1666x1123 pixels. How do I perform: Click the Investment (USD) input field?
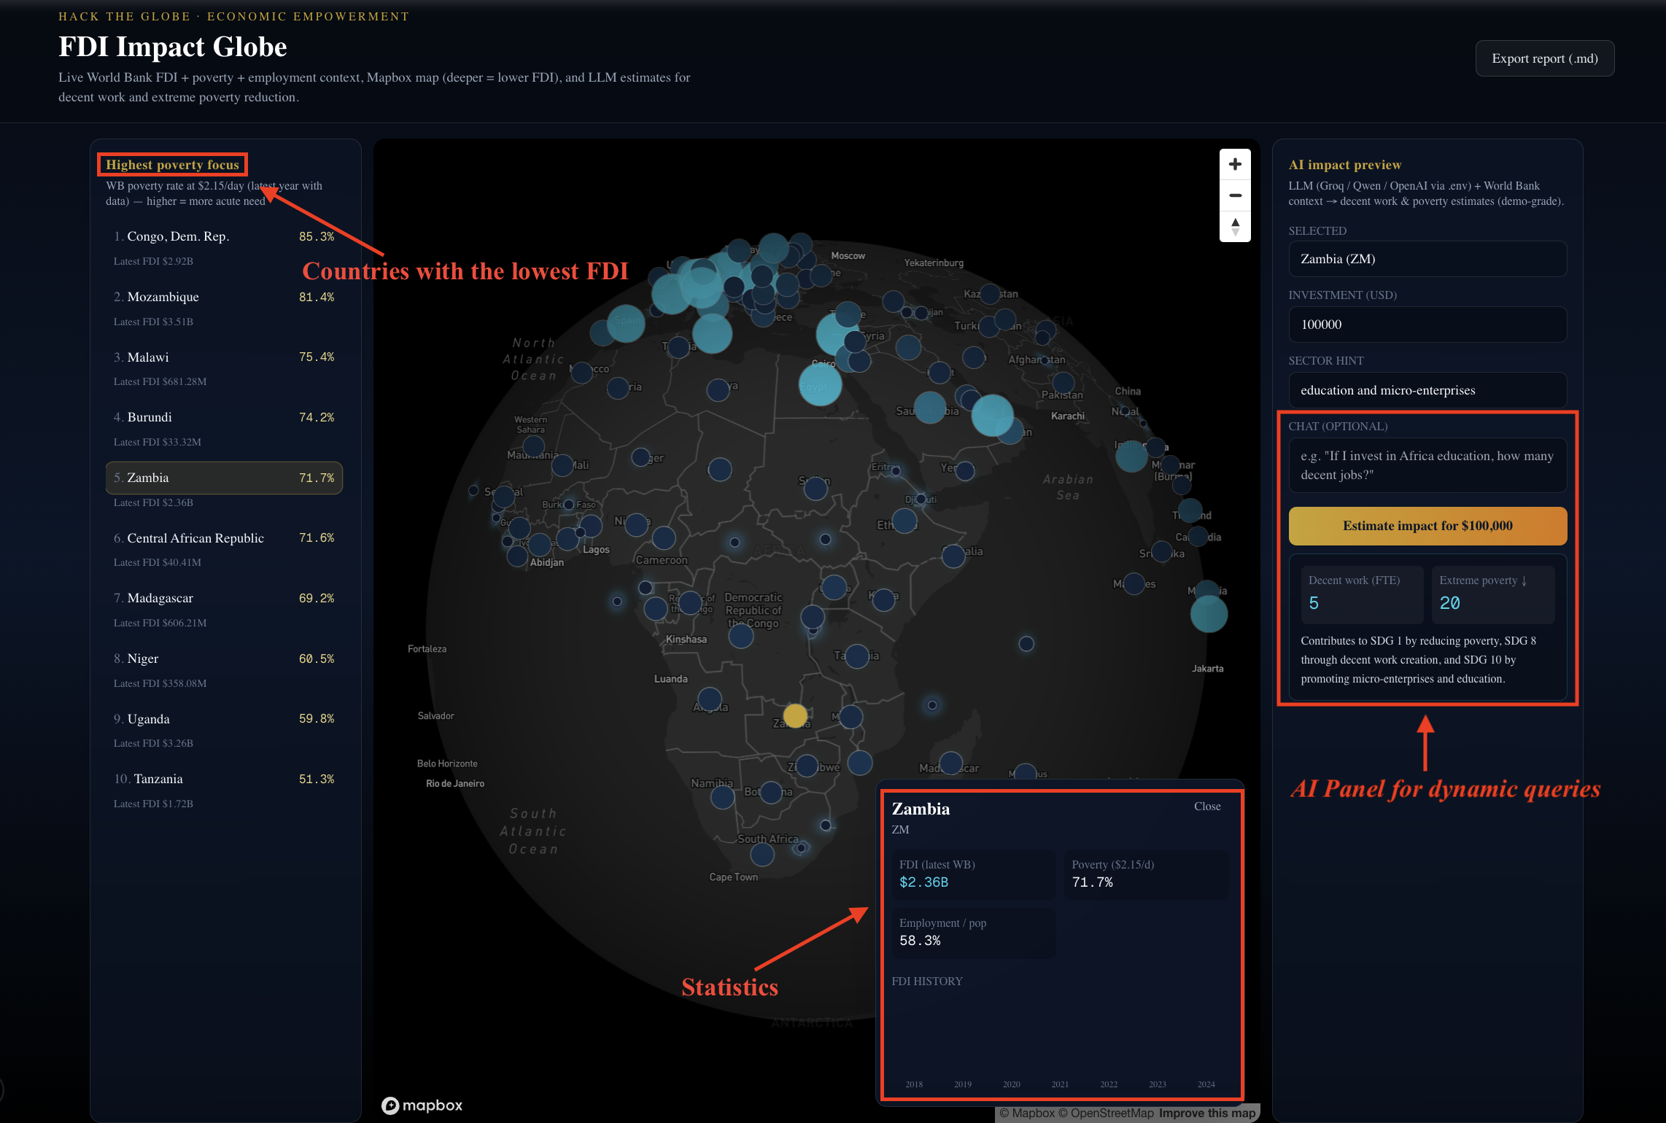pyautogui.click(x=1427, y=325)
